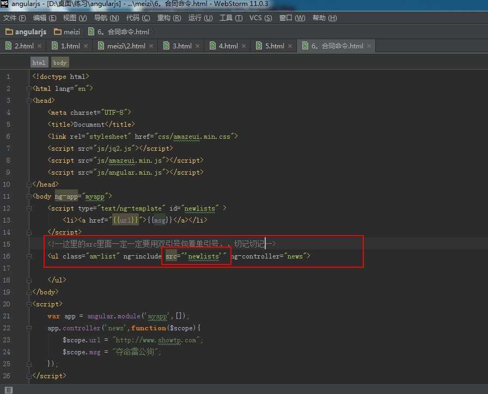The width and height of the screenshot is (488, 394).
Task: Switch to the 3.html tab
Action: point(182,46)
